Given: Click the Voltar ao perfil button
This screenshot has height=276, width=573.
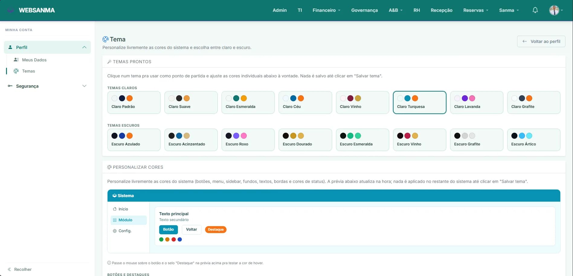Looking at the screenshot, I should (541, 41).
